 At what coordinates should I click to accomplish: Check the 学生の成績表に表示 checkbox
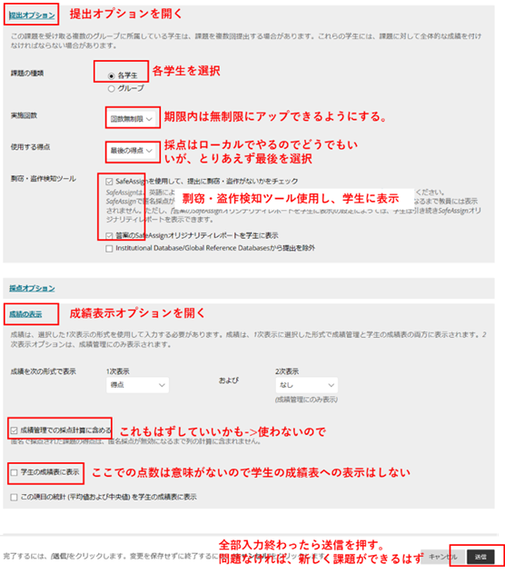(14, 472)
